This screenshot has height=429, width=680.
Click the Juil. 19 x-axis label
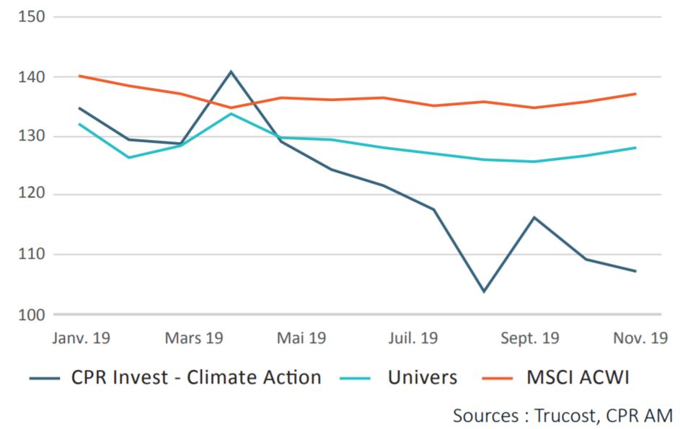tap(412, 337)
